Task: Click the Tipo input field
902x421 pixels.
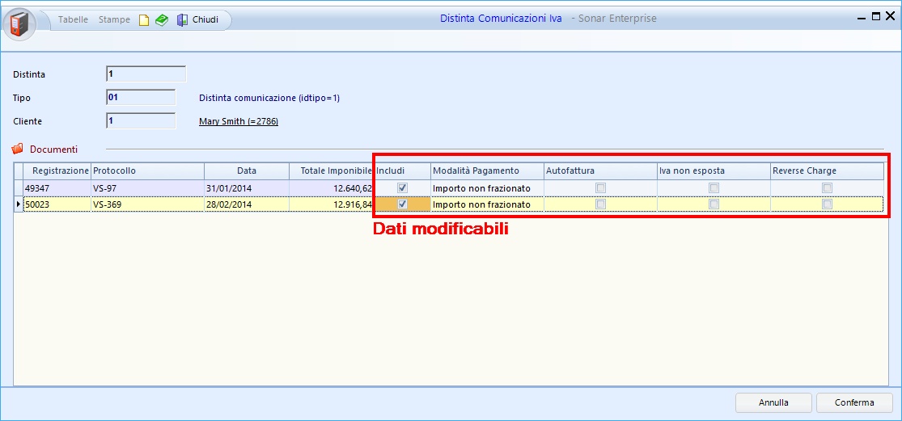Action: [x=141, y=98]
